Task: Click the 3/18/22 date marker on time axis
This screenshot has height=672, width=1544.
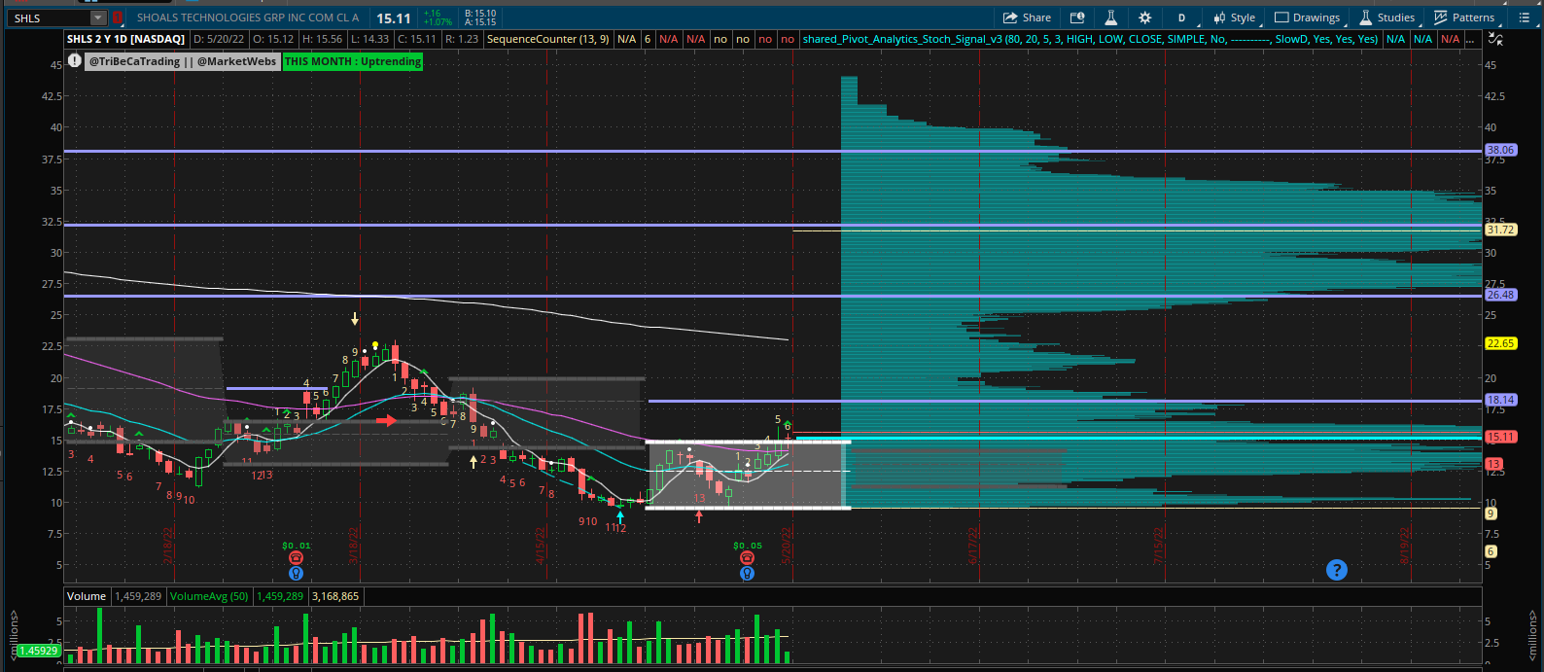Action: pos(354,547)
